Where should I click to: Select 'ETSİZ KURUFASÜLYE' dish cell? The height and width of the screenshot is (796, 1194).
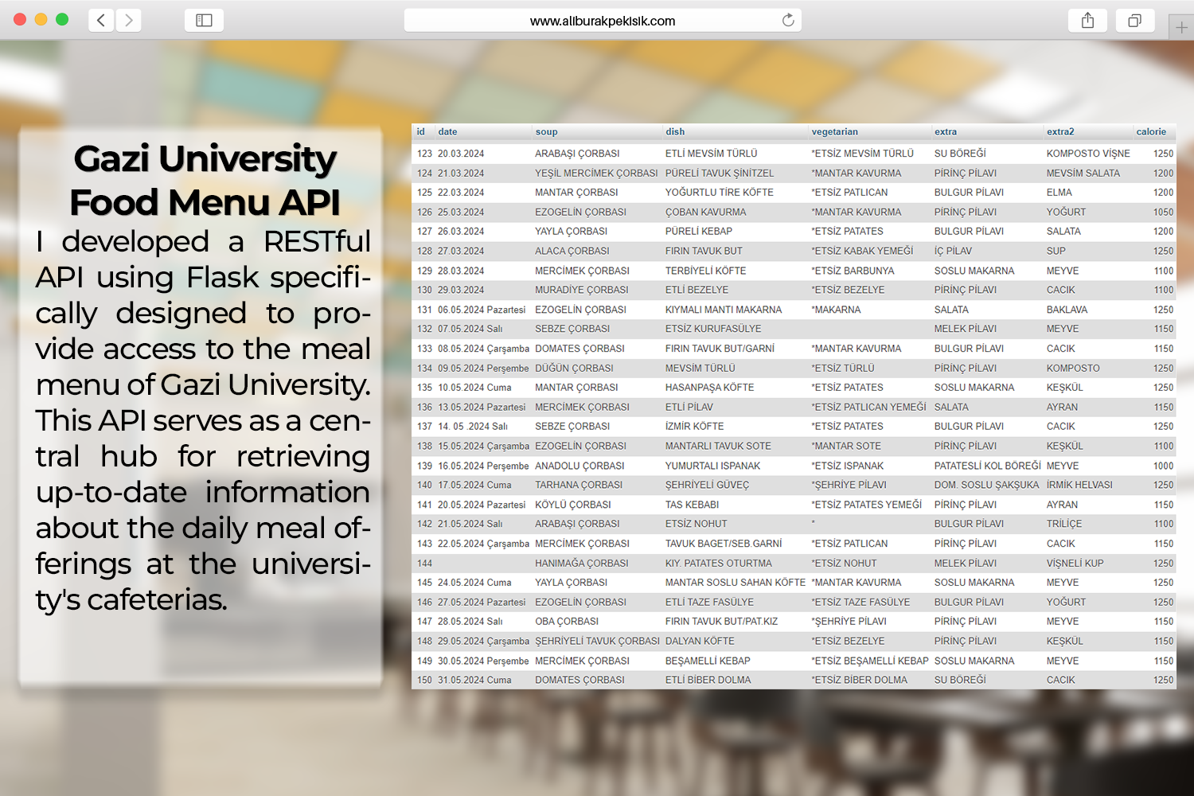click(713, 329)
